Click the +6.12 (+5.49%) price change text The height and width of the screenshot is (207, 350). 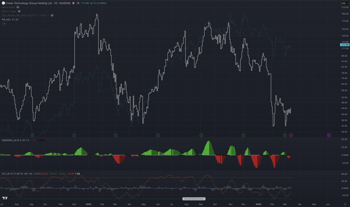(x=98, y=3)
